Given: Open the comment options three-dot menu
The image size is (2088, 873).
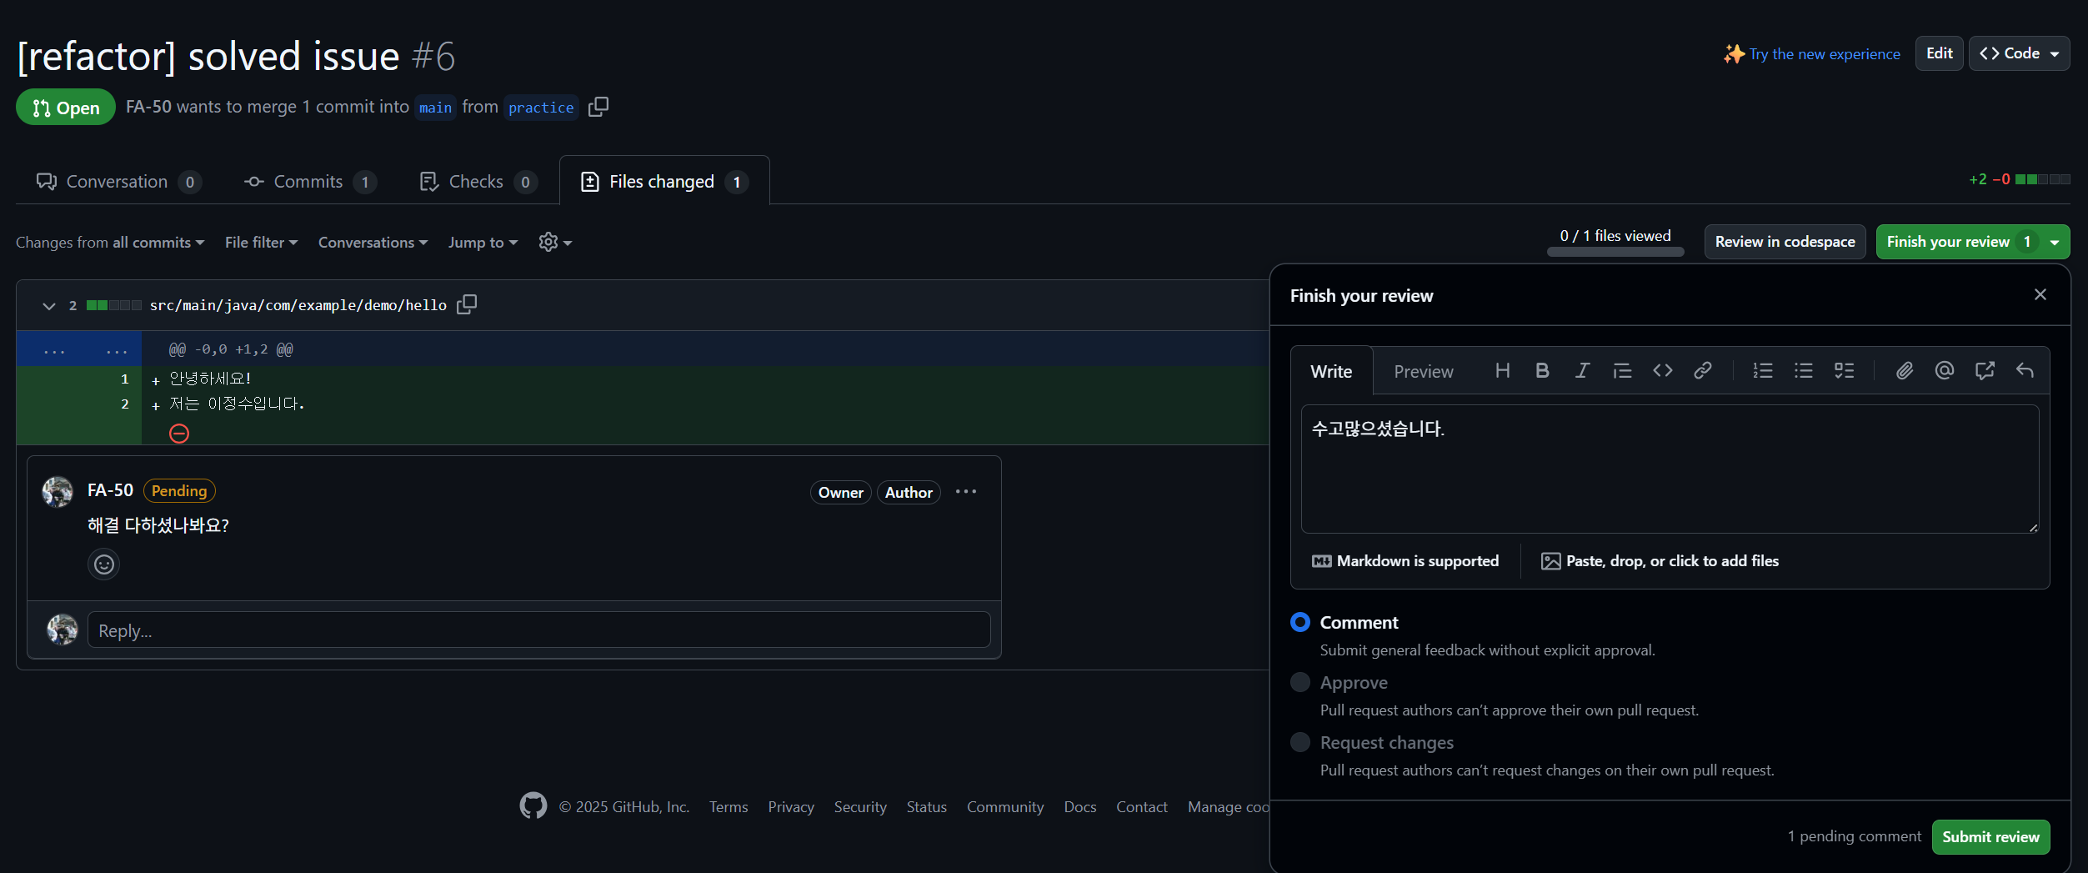Looking at the screenshot, I should coord(966,492).
